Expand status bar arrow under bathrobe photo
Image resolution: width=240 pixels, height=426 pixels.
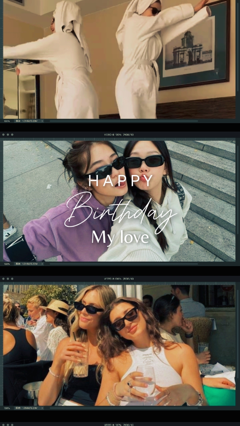coord(42,121)
